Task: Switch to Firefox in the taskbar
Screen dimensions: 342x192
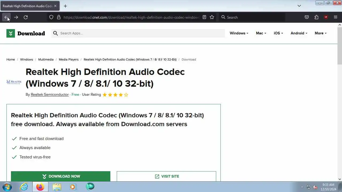Action: click(40, 187)
